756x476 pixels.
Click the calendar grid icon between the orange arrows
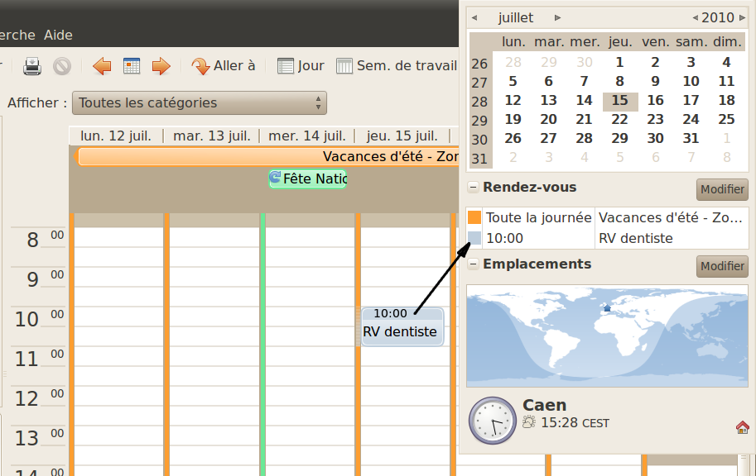tap(132, 66)
